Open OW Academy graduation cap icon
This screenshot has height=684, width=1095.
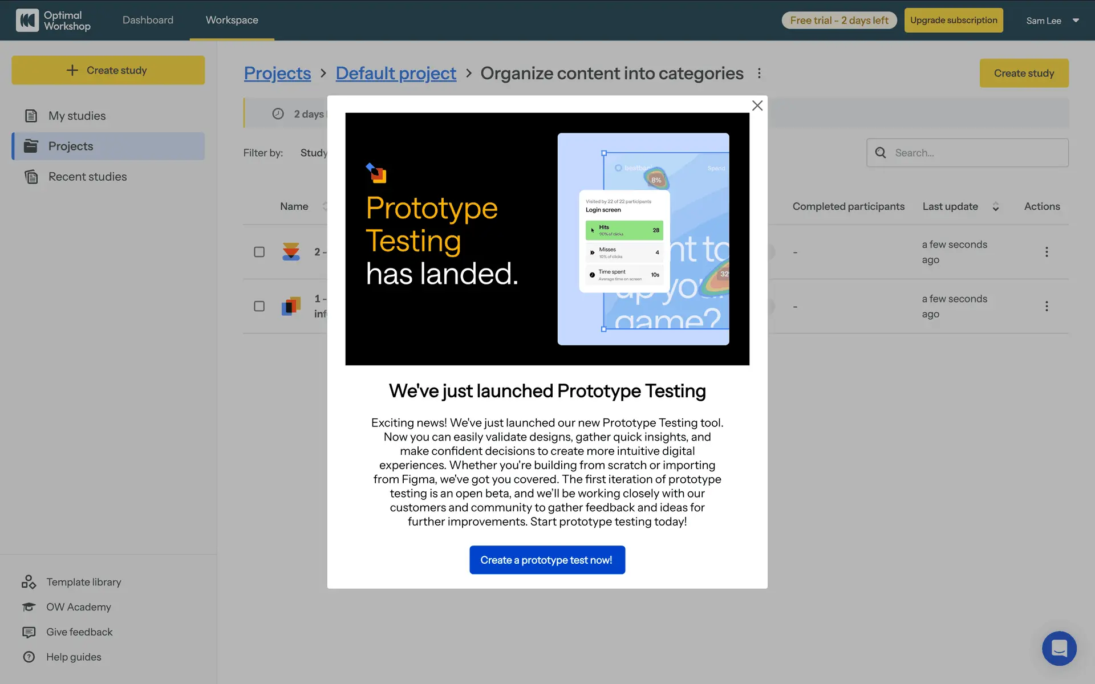[29, 607]
